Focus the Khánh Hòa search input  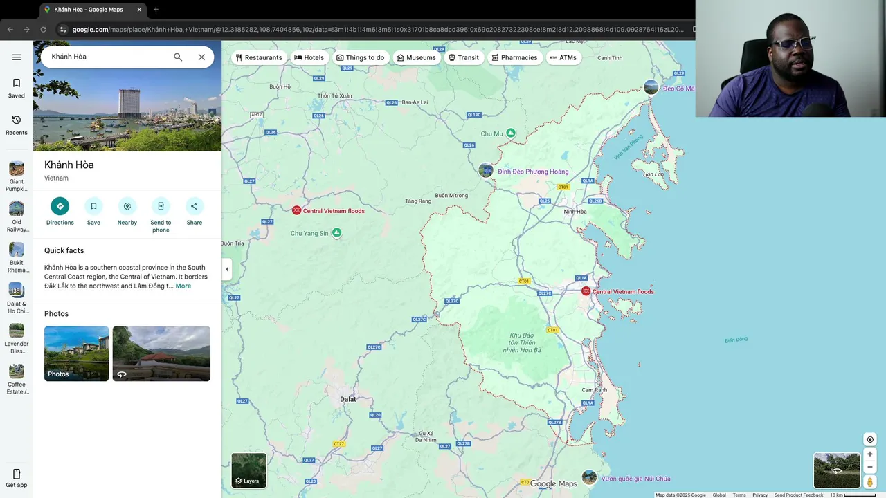(107, 57)
